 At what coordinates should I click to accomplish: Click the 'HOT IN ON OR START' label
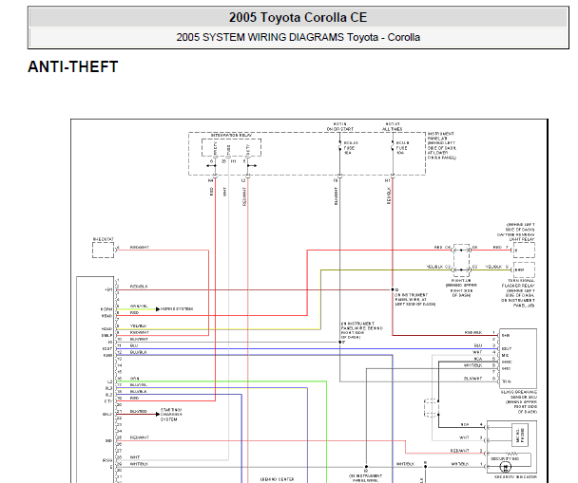pos(340,126)
